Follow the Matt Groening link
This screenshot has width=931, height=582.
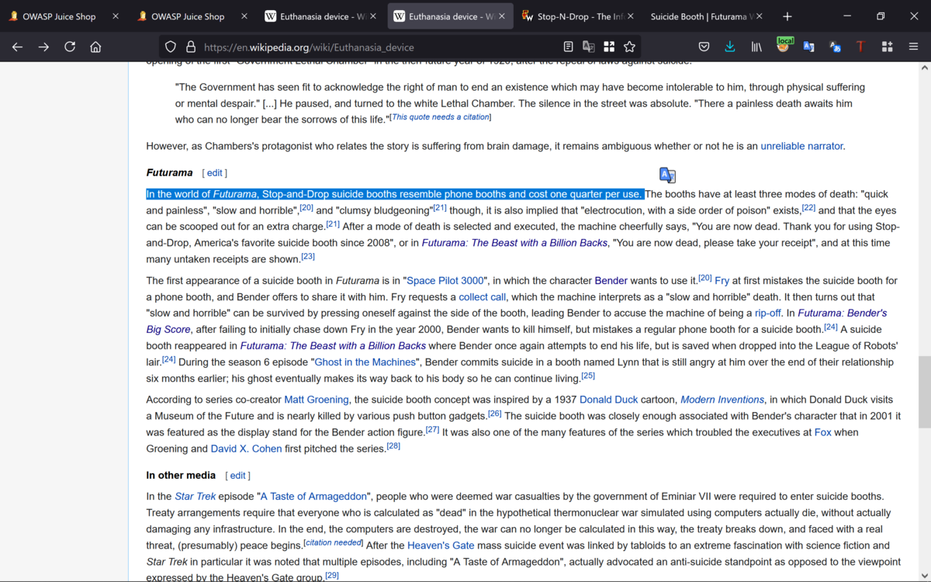(x=317, y=400)
